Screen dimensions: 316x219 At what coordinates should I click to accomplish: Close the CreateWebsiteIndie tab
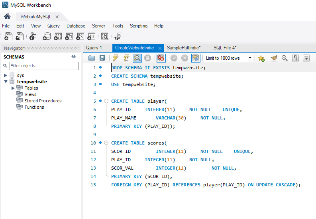160,48
